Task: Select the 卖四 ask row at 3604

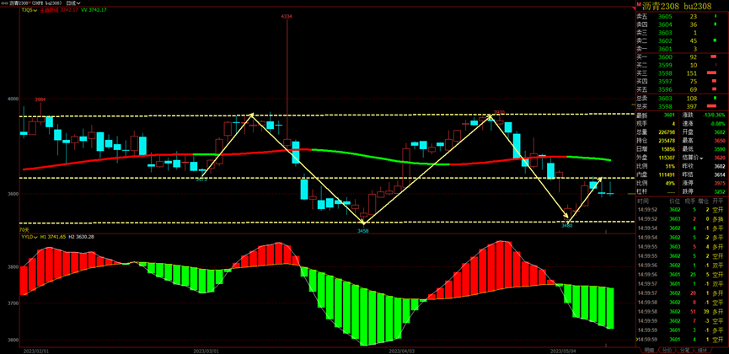Action: [x=682, y=24]
